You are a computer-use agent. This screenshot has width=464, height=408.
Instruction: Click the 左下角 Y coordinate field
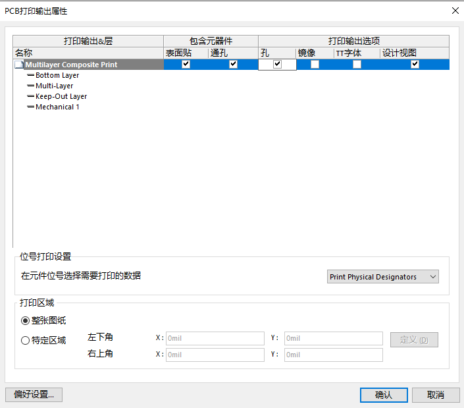click(x=334, y=338)
